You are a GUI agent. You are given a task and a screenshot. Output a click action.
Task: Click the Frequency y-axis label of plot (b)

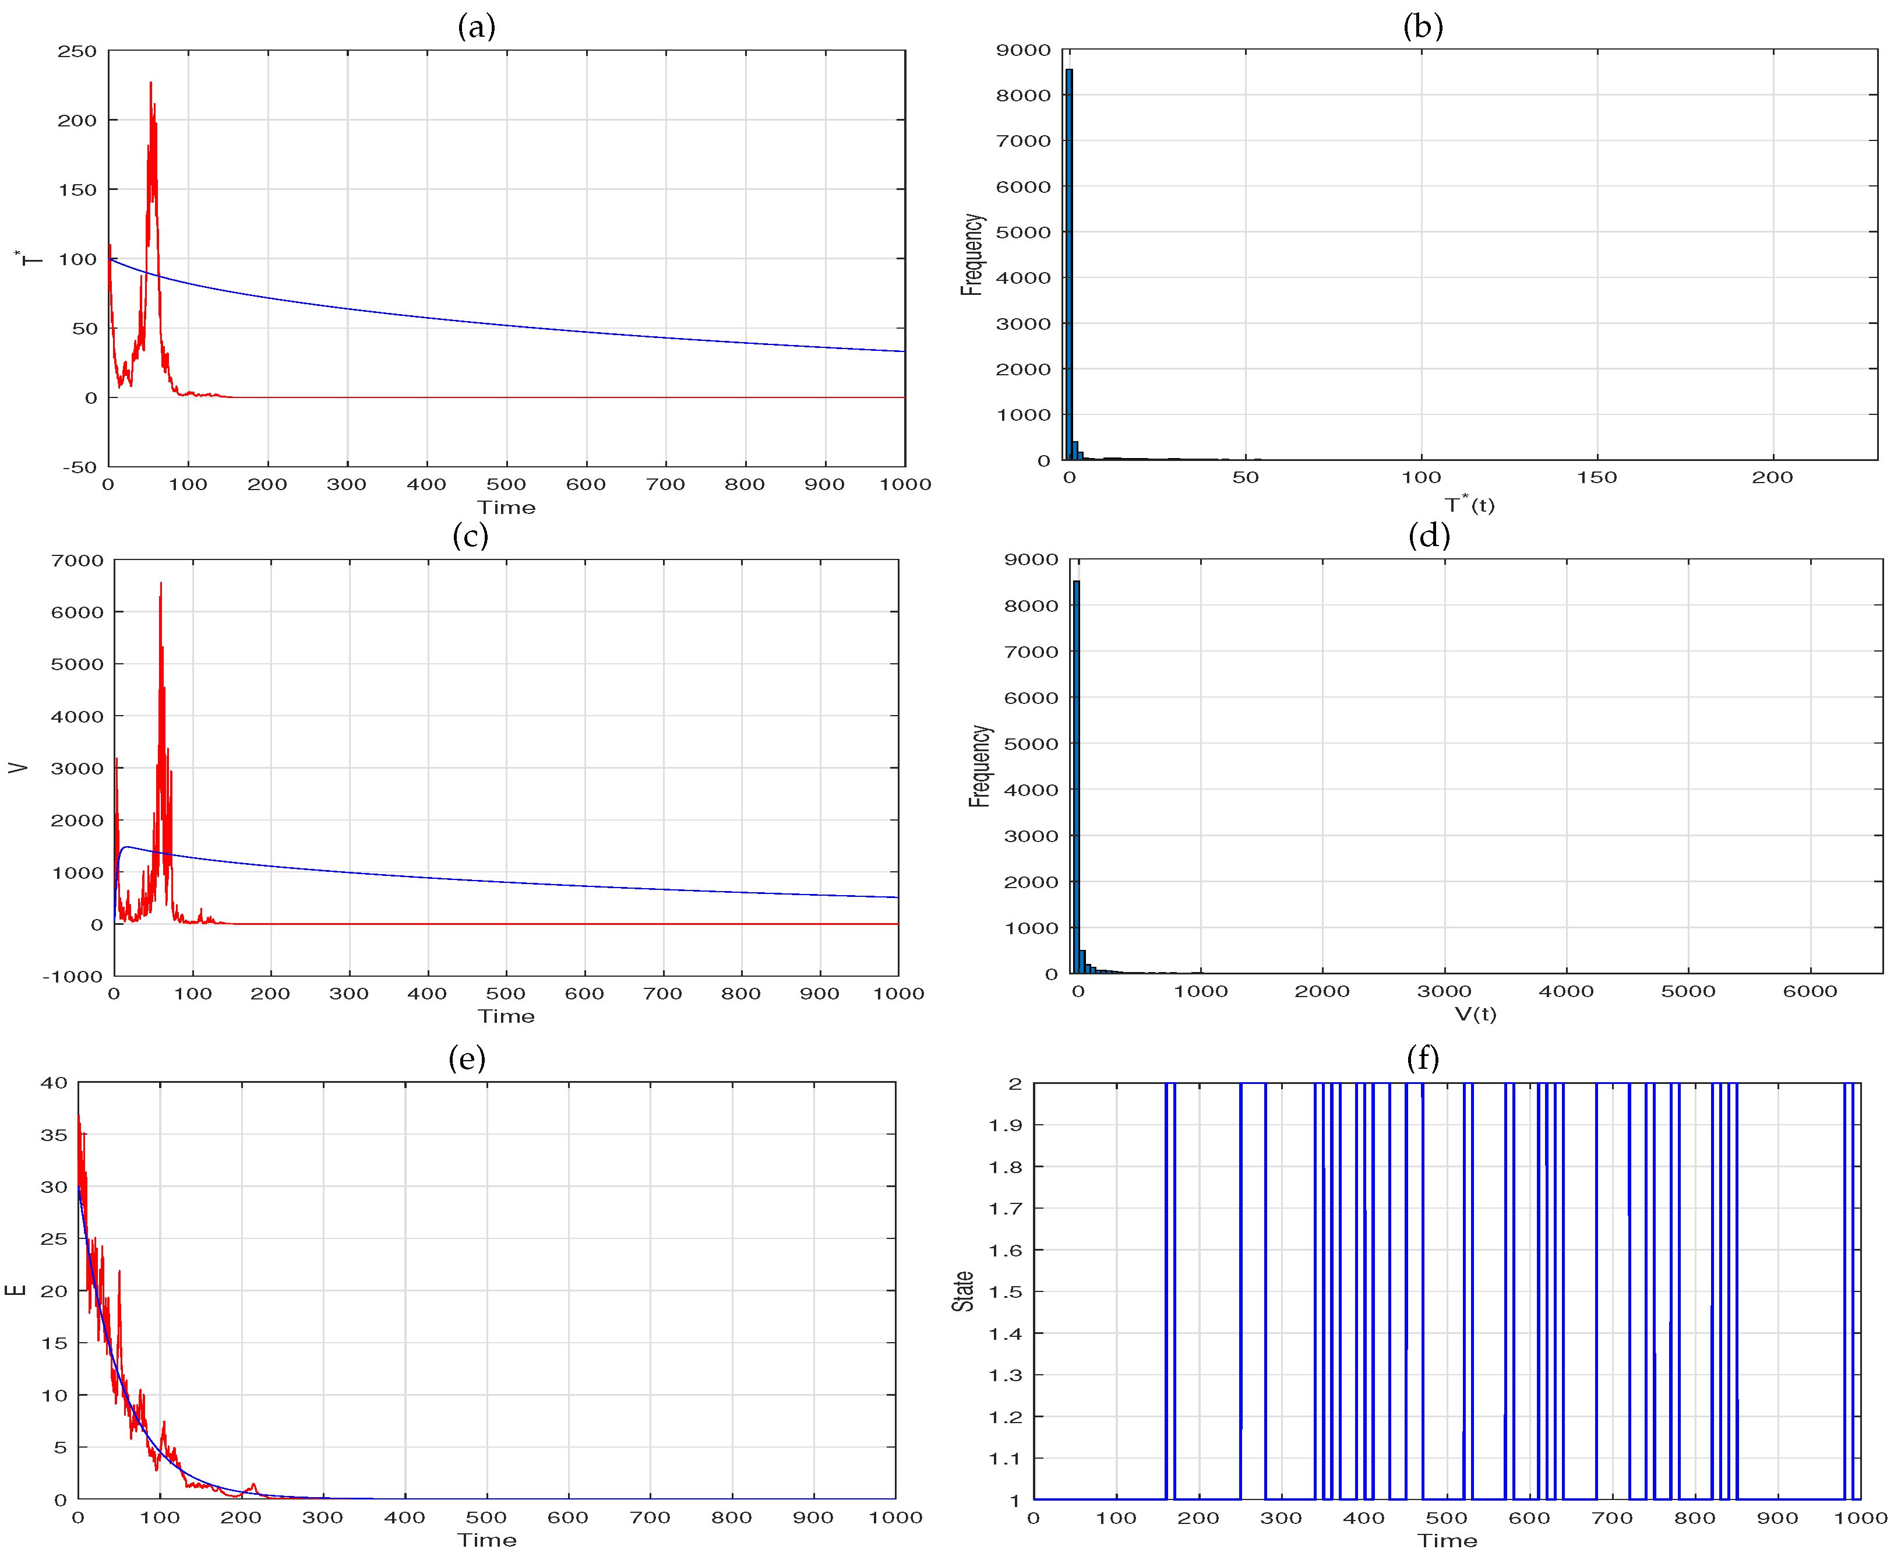972,255
